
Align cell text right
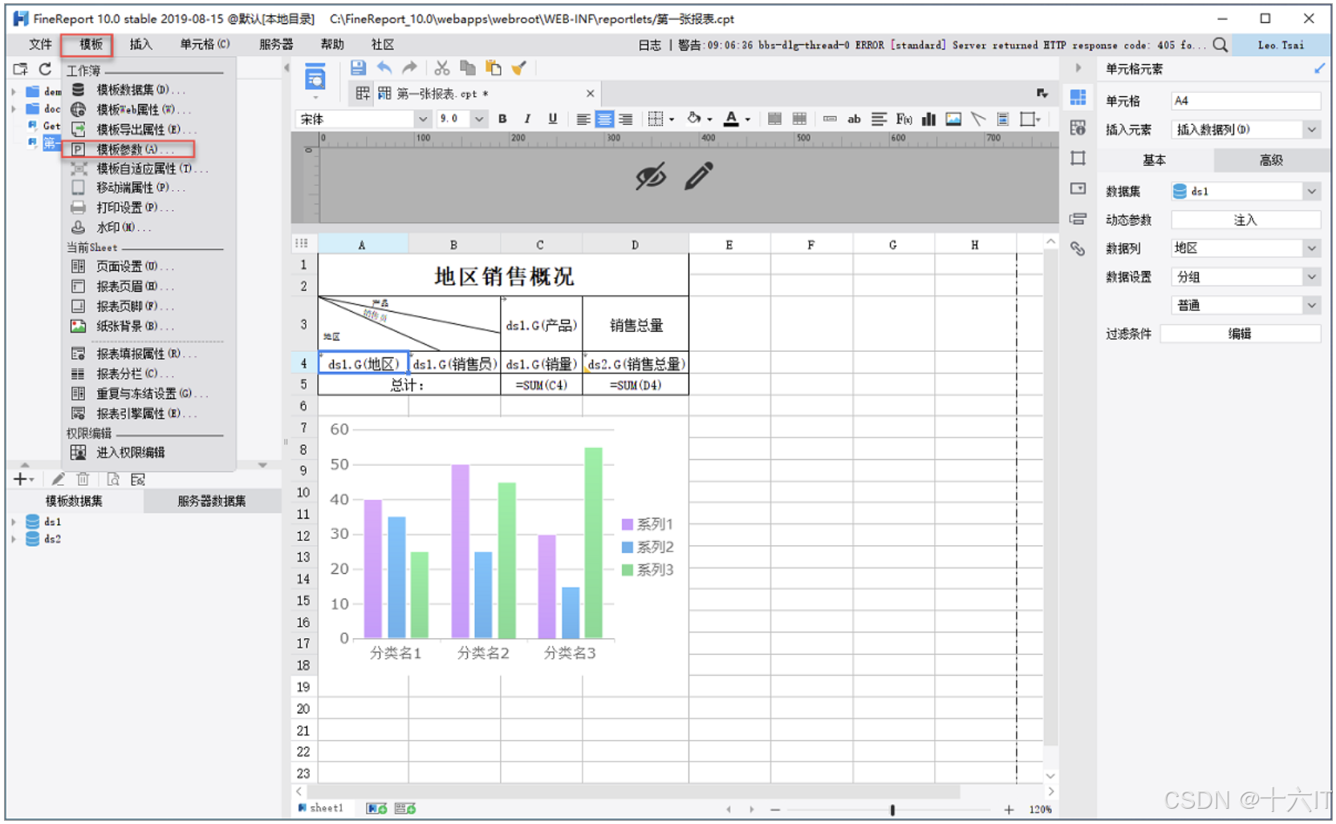pyautogui.click(x=626, y=119)
